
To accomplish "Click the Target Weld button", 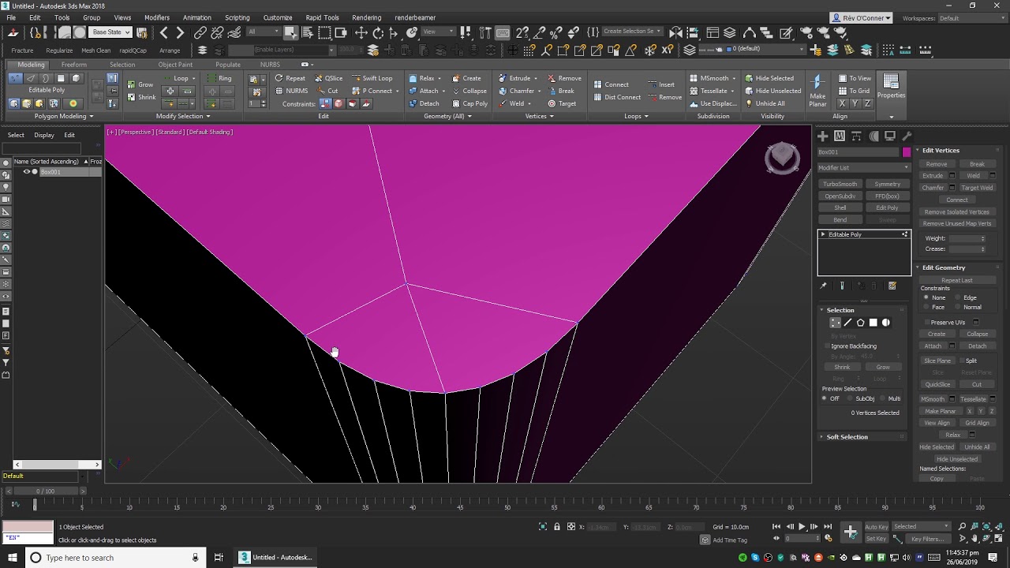I will pos(977,188).
